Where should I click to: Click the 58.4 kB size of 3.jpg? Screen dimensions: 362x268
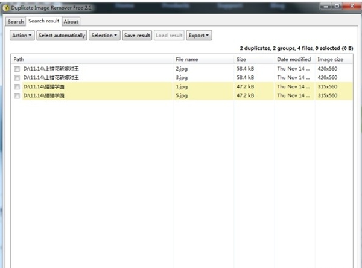point(245,77)
